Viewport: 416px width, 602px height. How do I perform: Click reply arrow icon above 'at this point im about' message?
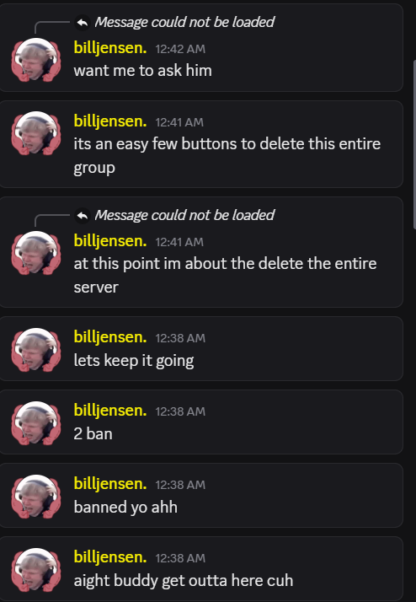[82, 216]
